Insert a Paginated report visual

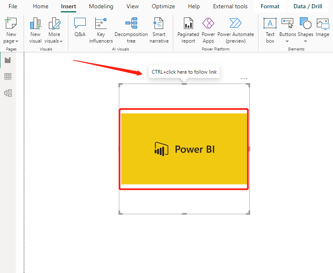(188, 30)
